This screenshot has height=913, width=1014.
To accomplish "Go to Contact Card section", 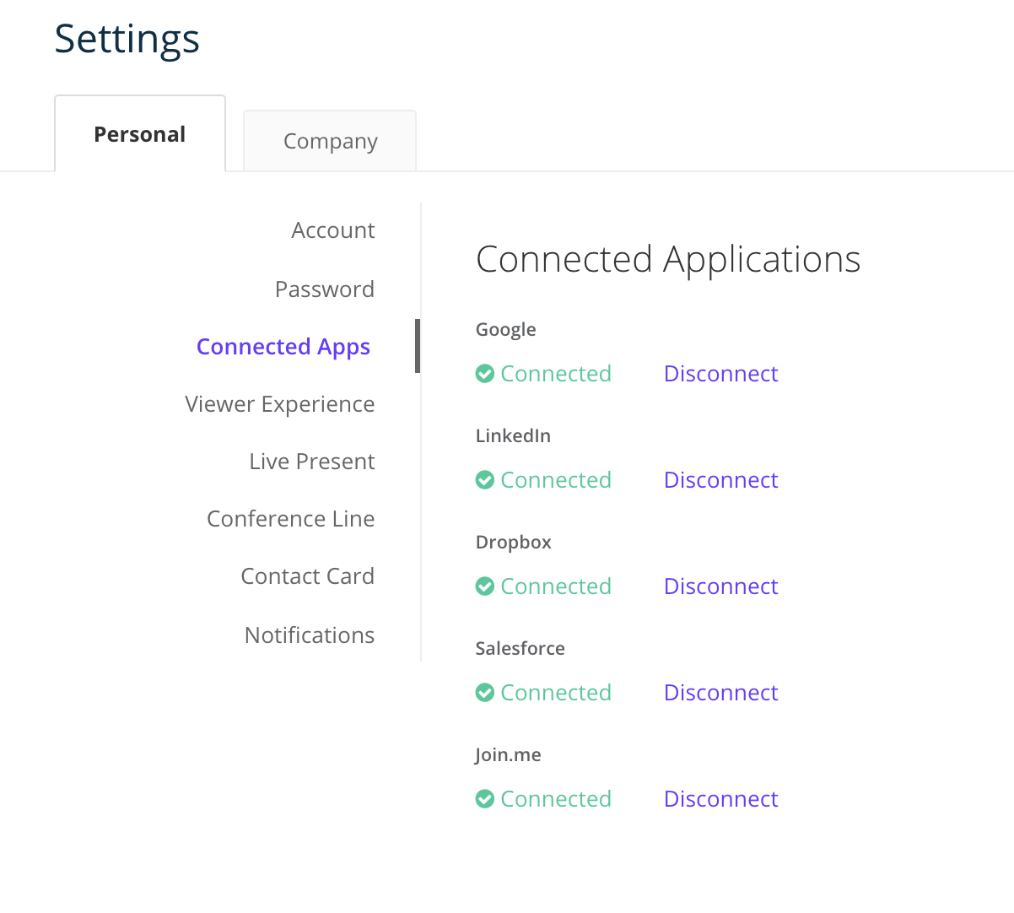I will 308,576.
